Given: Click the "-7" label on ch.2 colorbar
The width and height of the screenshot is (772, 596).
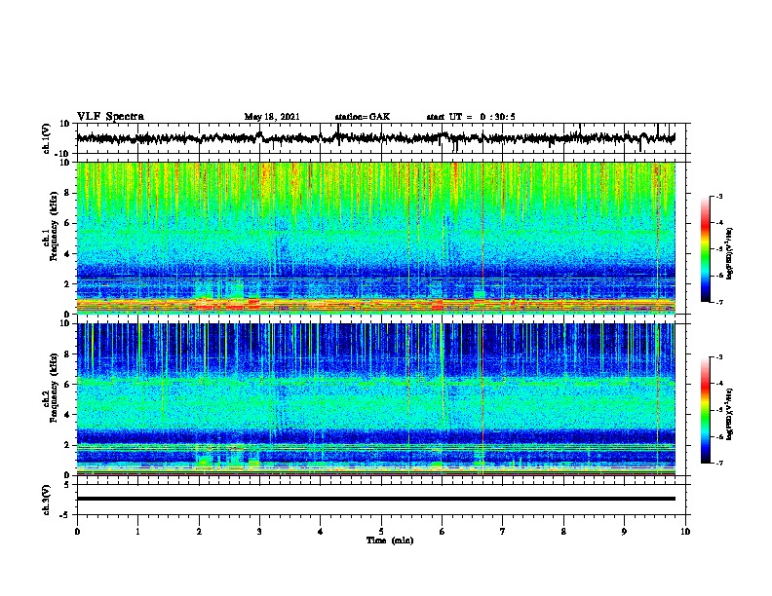Looking at the screenshot, I should coord(718,463).
